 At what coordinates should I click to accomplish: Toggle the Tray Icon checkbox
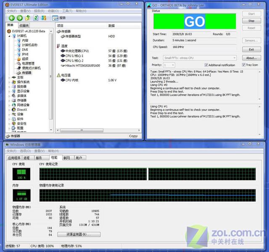pos(244,65)
